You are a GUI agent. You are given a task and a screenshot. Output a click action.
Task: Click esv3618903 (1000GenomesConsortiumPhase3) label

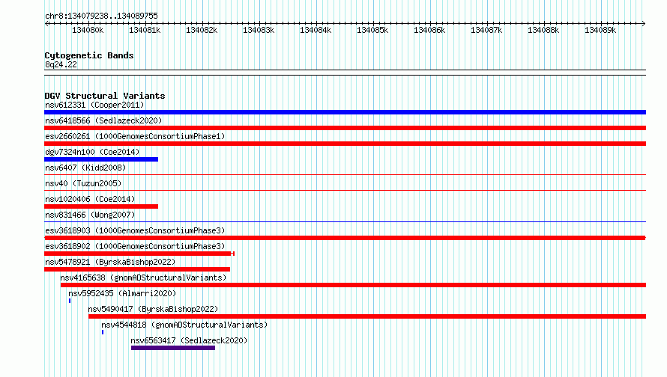tap(135, 230)
